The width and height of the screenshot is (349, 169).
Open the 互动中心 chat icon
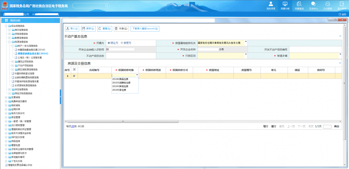point(313,5)
